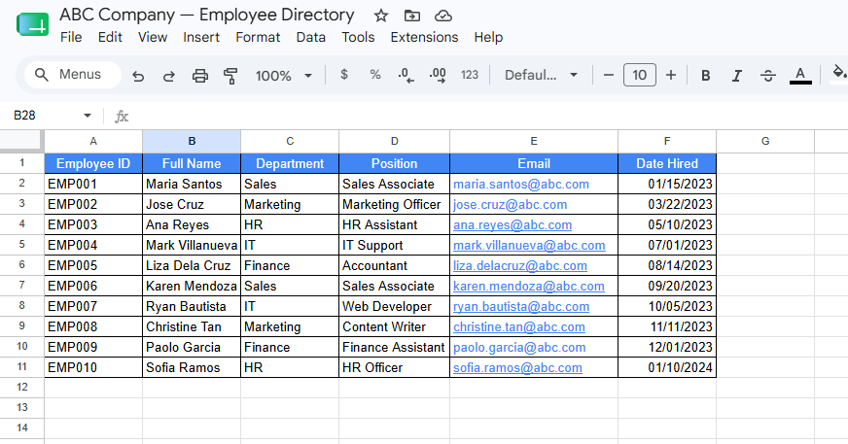Open the Edit menu
The image size is (848, 444).
110,37
